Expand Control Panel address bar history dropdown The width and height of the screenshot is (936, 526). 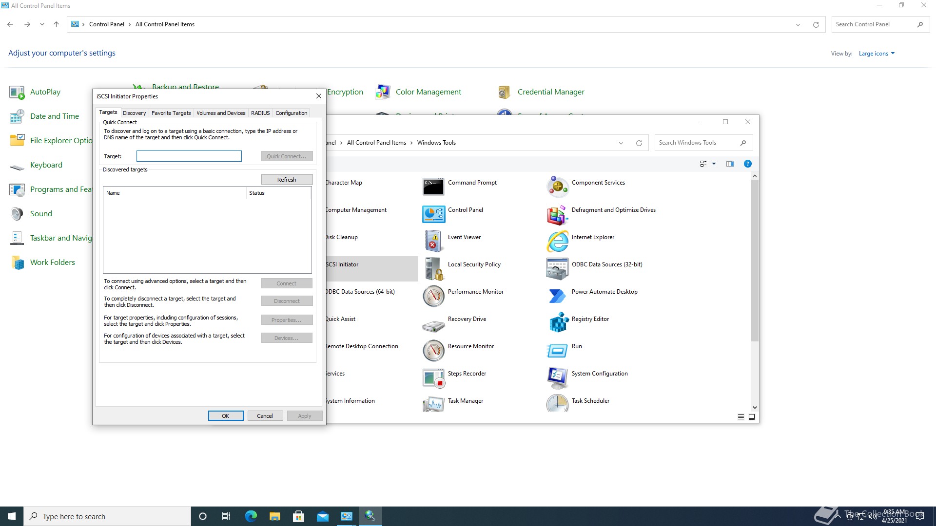(x=798, y=25)
